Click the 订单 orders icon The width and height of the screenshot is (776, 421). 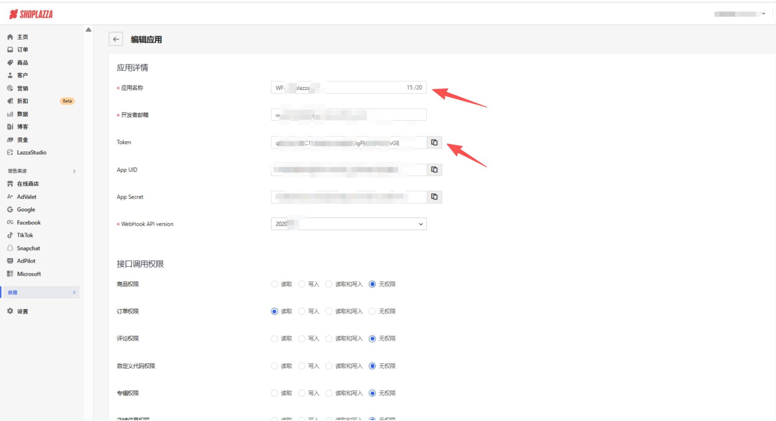click(x=10, y=50)
